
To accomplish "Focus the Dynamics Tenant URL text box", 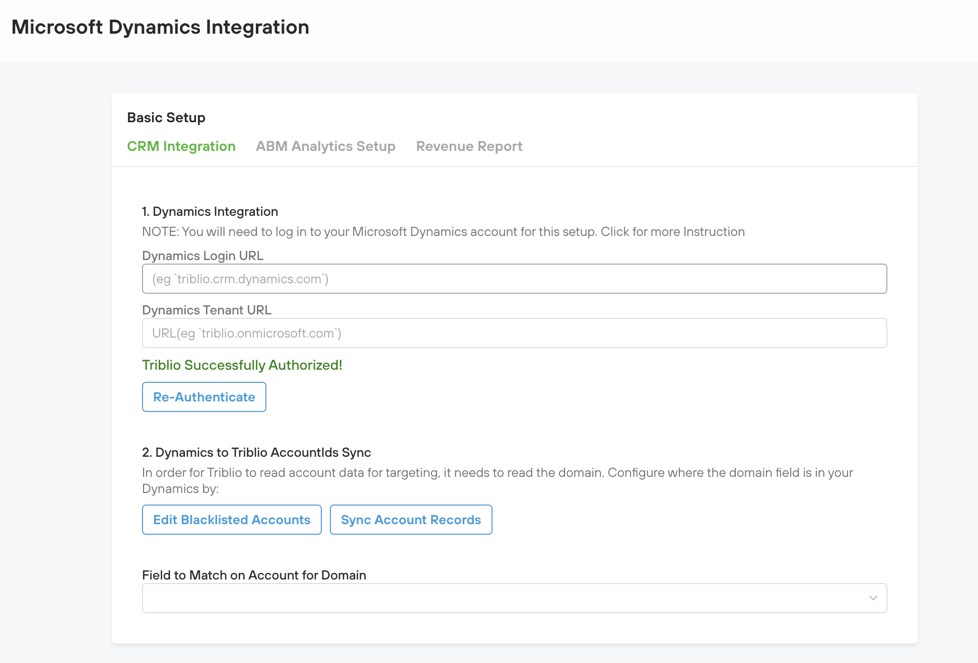I will coord(514,333).
